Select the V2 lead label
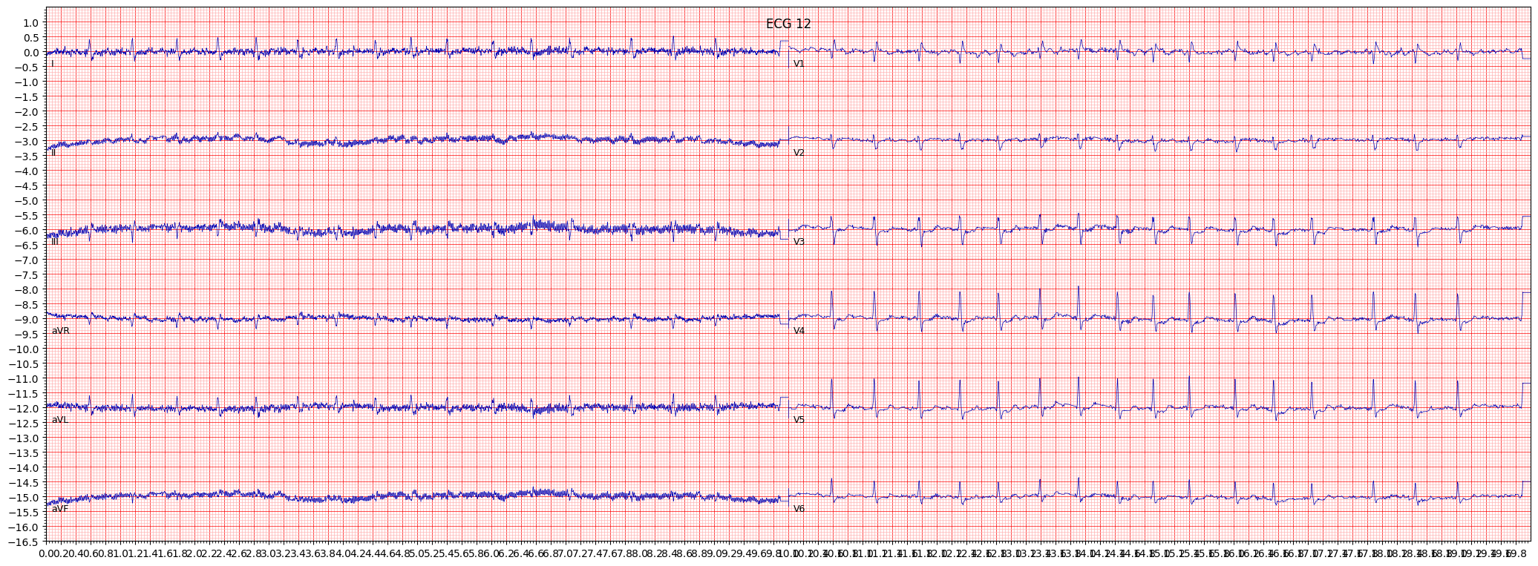This screenshot has height=566, width=1538. 799,153
